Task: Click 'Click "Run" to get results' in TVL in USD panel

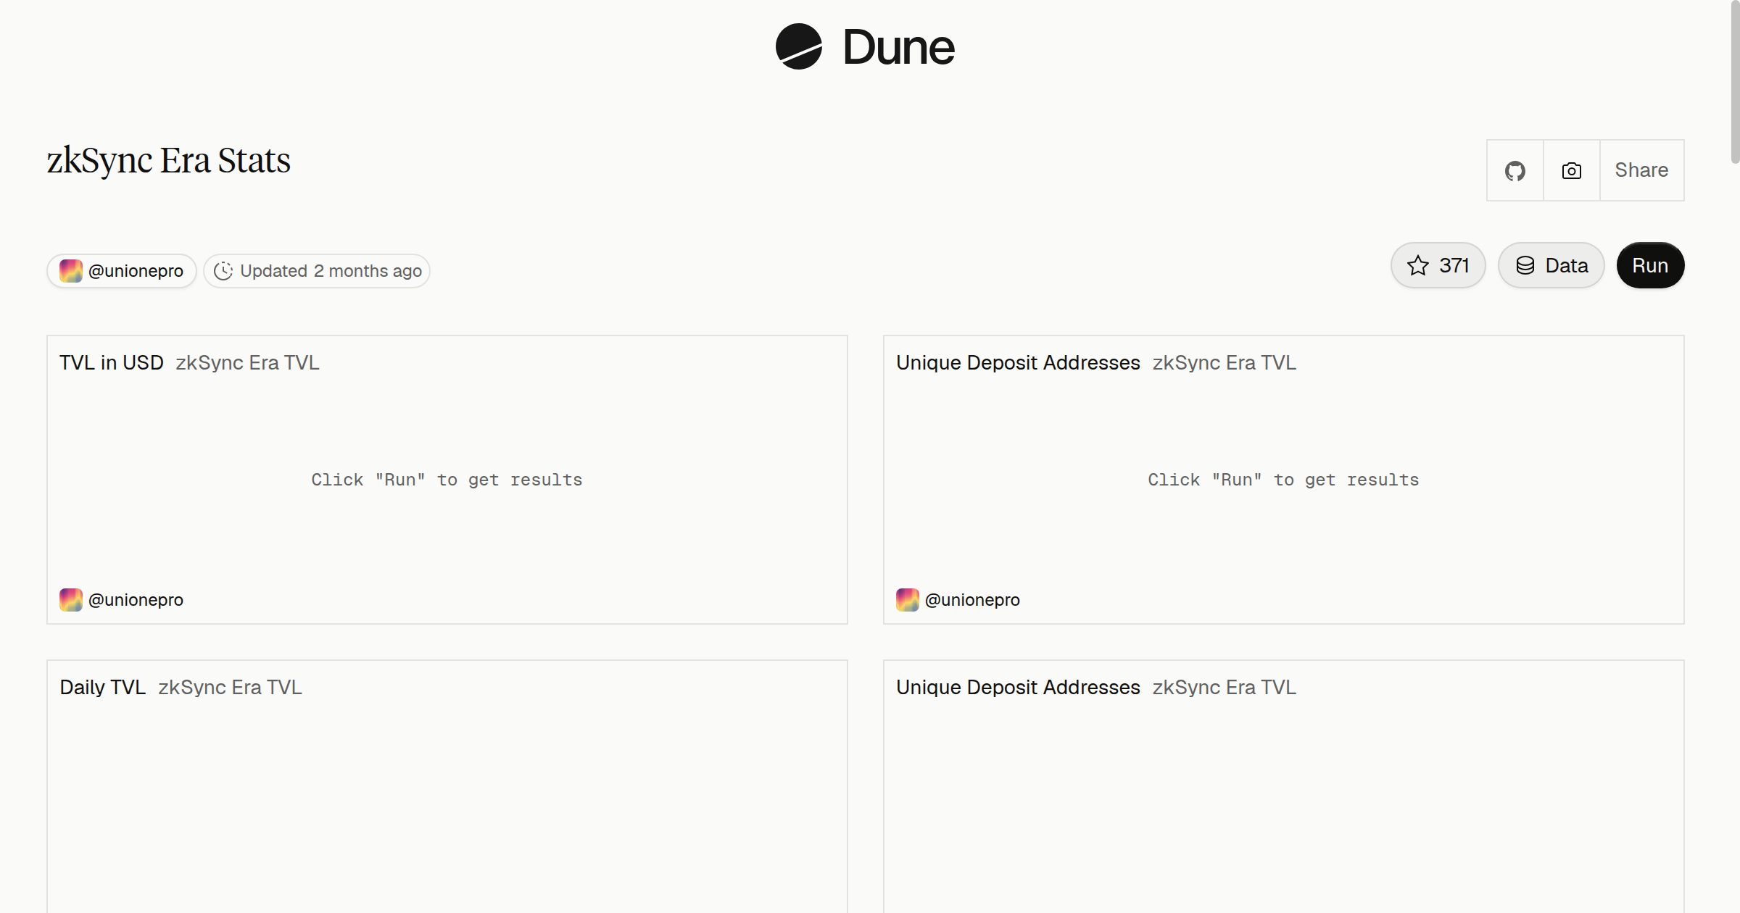Action: click(x=447, y=480)
